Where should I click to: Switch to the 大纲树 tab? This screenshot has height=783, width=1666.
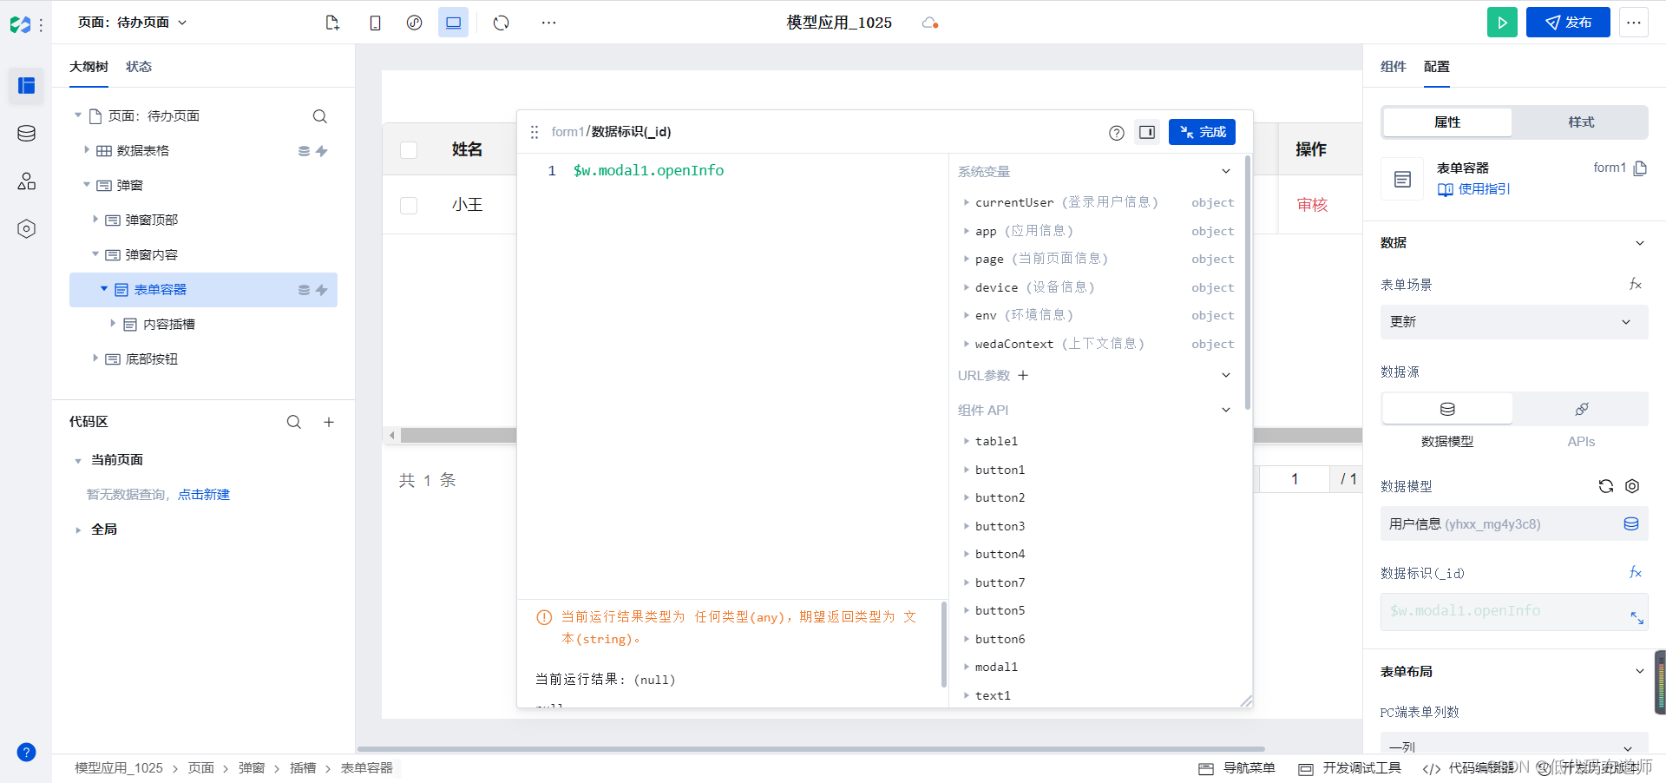click(x=89, y=67)
